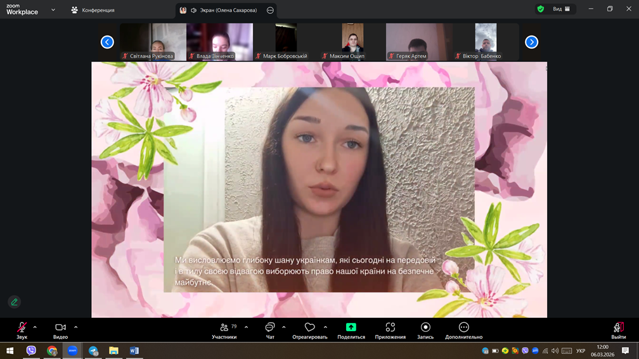Show next participants with right arrow
The image size is (639, 359).
(531, 42)
